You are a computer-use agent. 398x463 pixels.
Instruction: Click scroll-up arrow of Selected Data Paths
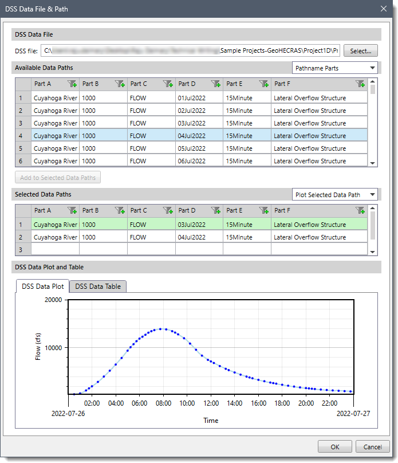click(x=373, y=208)
